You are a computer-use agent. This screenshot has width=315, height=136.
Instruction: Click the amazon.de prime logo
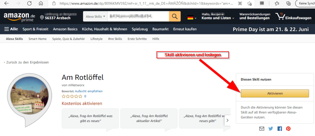(19, 17)
